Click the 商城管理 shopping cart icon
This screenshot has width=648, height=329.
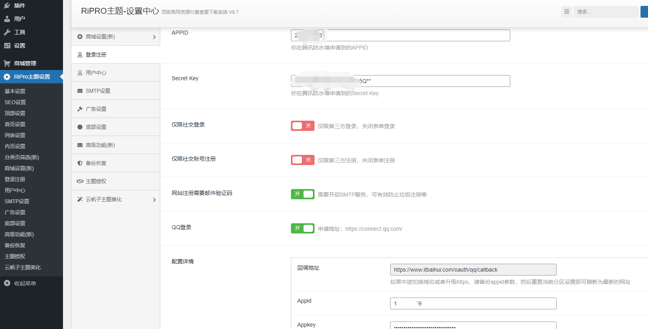click(7, 63)
